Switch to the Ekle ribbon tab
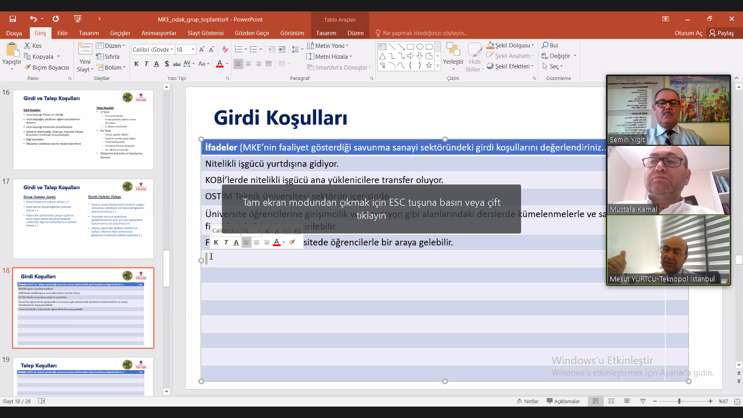 click(63, 33)
